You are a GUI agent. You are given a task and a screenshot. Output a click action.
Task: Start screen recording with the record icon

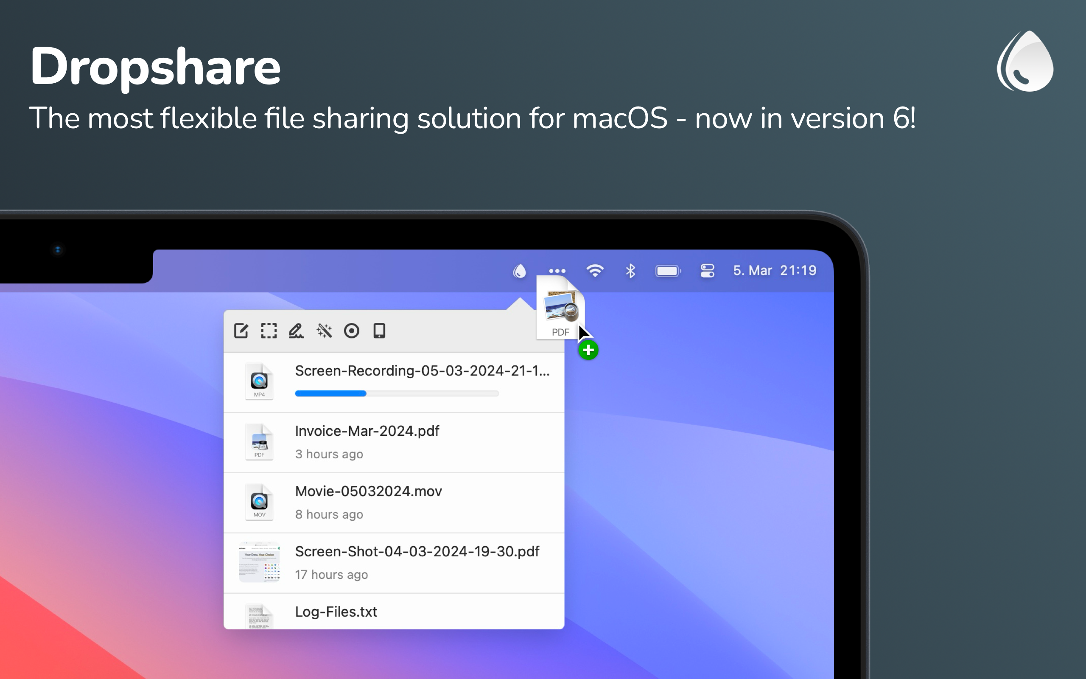pyautogui.click(x=351, y=331)
